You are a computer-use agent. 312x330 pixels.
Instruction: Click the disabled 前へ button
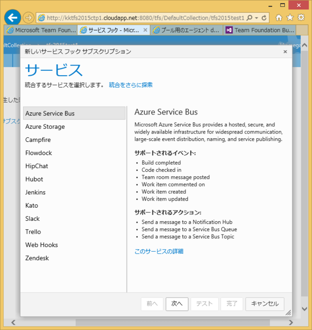152,304
